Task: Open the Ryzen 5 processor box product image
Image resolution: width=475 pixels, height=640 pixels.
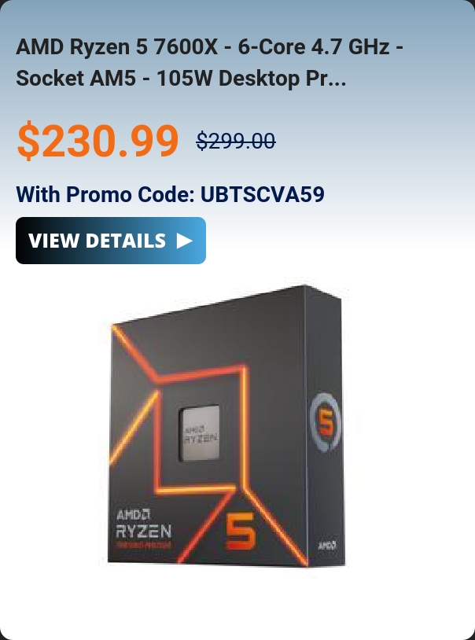Action: point(226,425)
